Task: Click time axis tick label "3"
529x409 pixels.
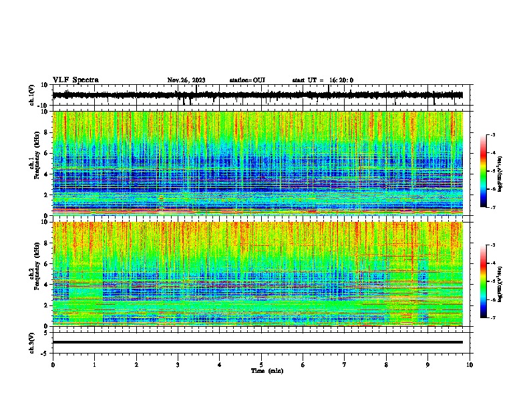Action: click(178, 365)
